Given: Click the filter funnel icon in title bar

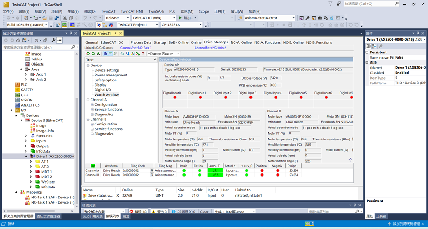Looking at the screenshot, I should tap(330, 4).
